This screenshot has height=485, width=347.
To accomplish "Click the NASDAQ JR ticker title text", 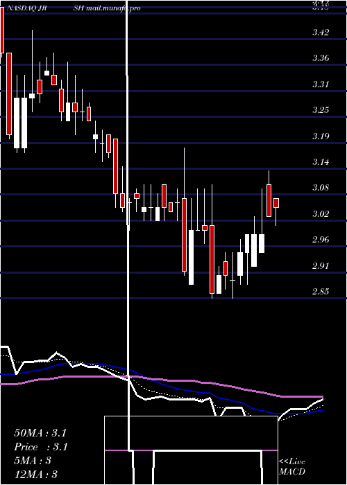I will point(26,8).
